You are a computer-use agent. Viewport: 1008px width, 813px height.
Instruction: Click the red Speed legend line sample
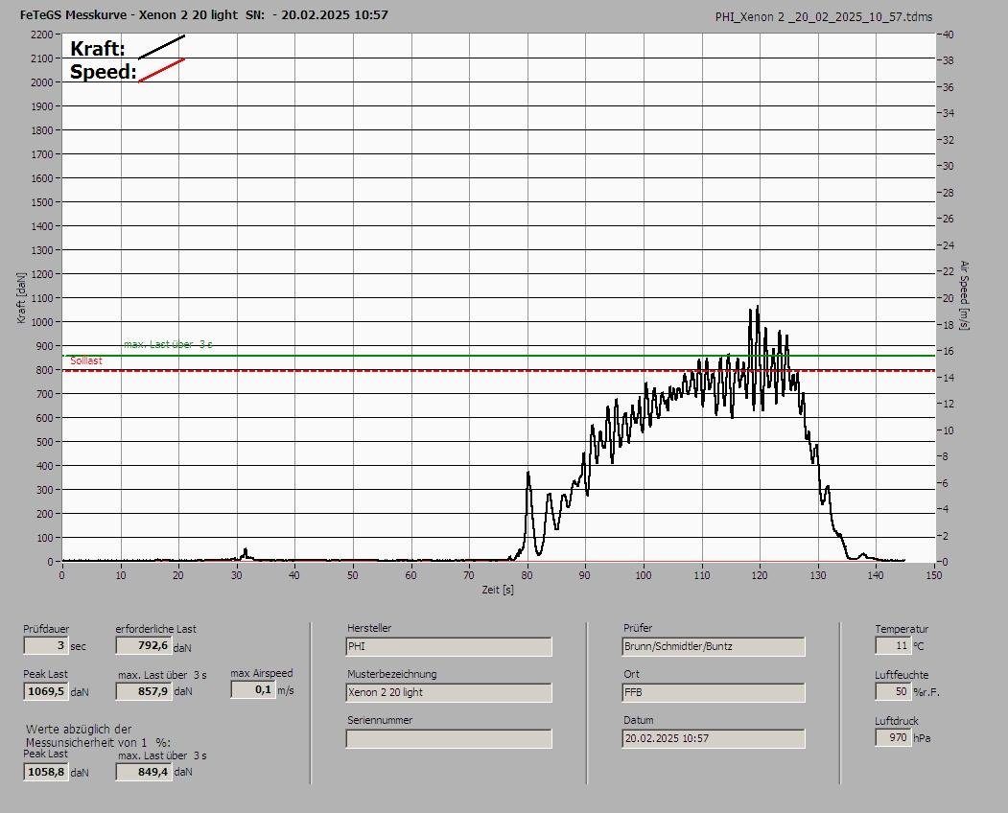pos(161,71)
